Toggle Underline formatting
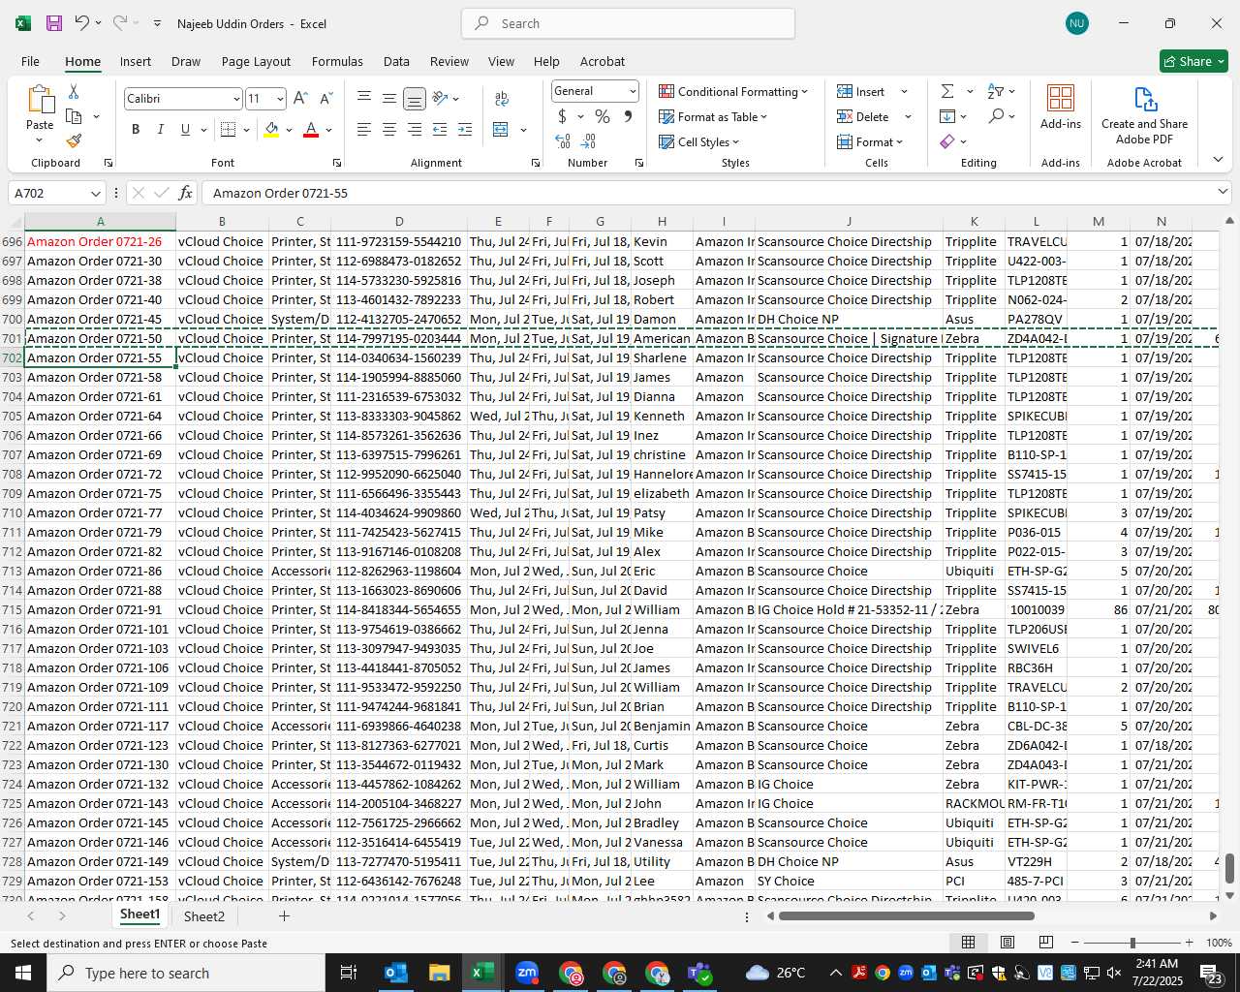 click(185, 130)
